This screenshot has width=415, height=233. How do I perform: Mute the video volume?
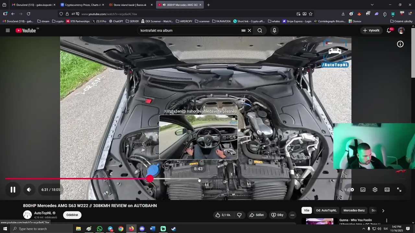pos(29,190)
